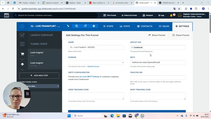The width and height of the screenshot is (211, 119).
Task: Switch to the Stats tab
Action: point(125,26)
